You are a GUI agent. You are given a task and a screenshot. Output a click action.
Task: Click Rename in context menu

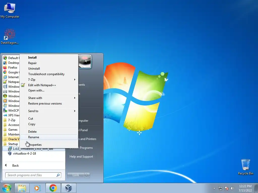pyautogui.click(x=49, y=137)
